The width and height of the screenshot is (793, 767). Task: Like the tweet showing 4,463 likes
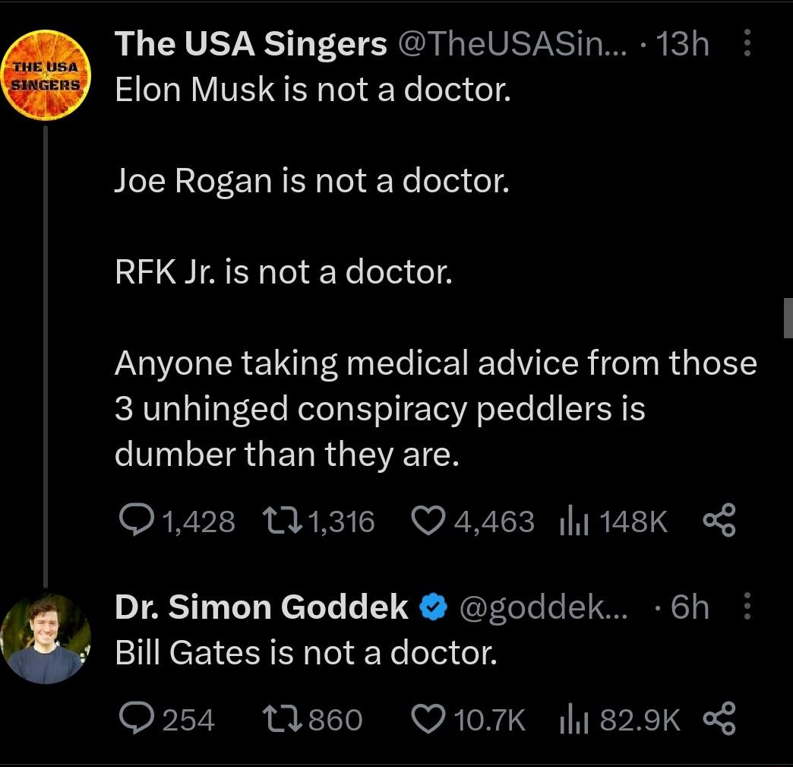[431, 521]
